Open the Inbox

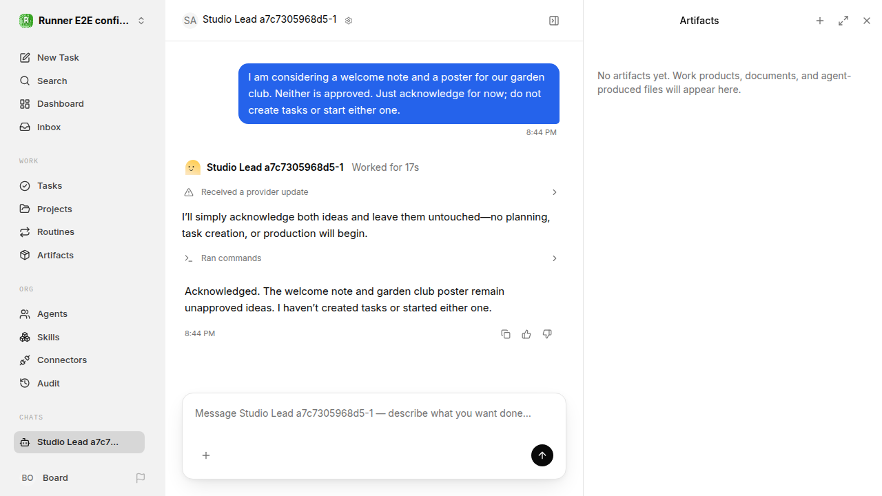[x=79, y=127]
